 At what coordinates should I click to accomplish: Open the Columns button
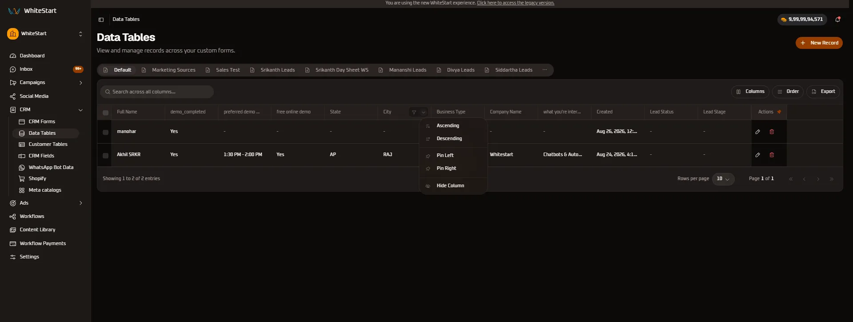click(750, 92)
